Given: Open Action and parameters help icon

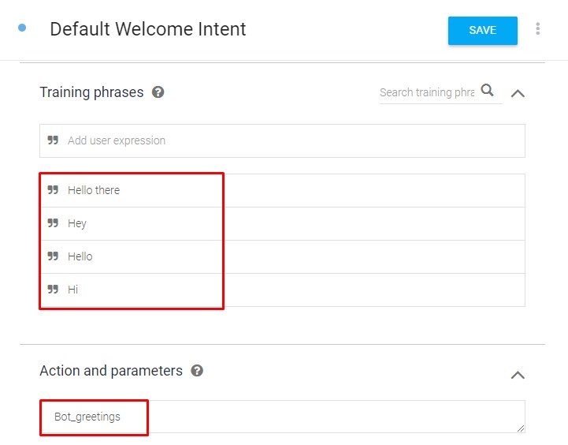Looking at the screenshot, I should point(197,371).
